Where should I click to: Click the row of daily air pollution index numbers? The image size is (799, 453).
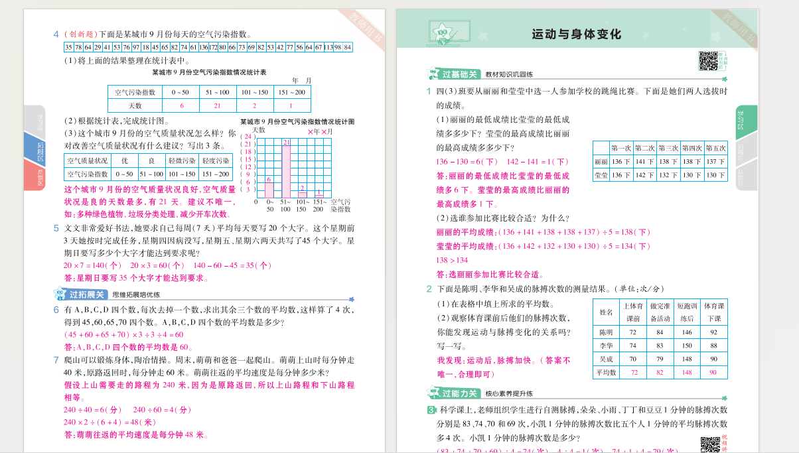[208, 47]
